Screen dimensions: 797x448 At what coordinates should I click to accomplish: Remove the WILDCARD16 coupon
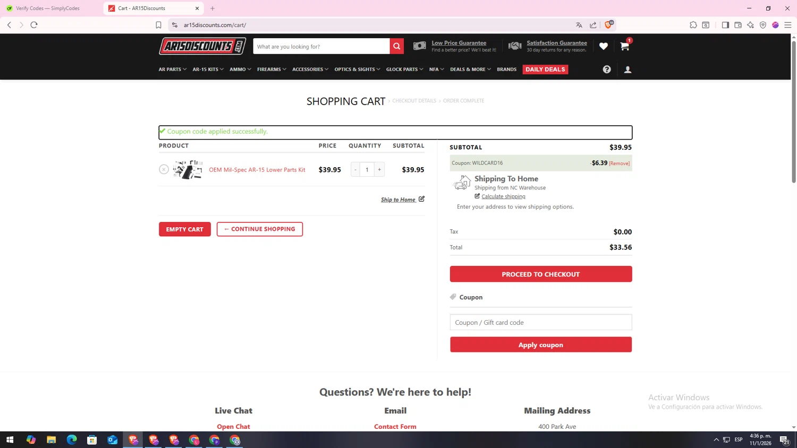[620, 163]
